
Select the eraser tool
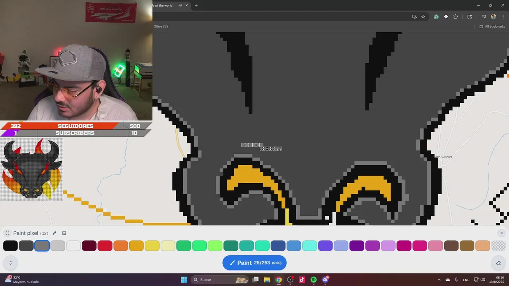[x=498, y=263]
